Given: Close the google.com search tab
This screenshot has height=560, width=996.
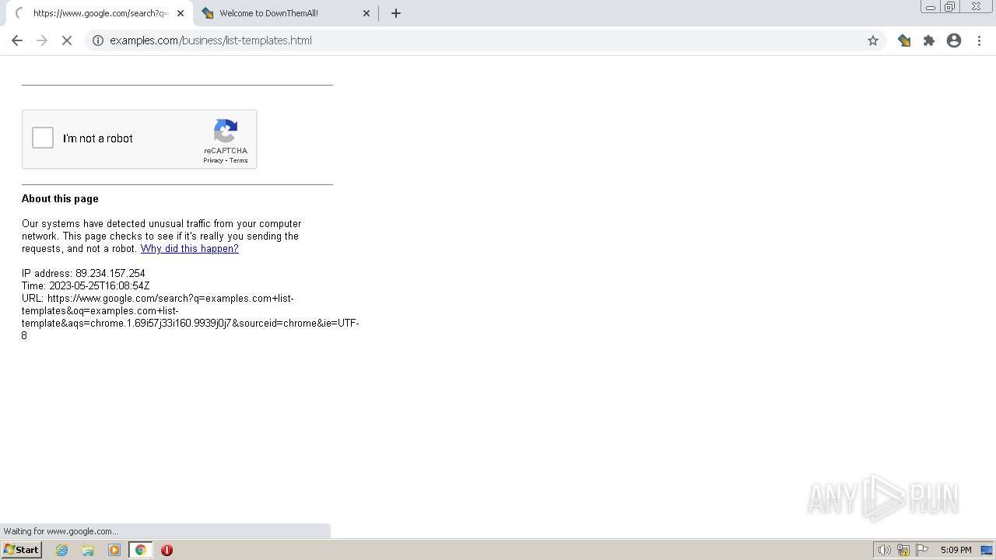Looking at the screenshot, I should coord(180,13).
